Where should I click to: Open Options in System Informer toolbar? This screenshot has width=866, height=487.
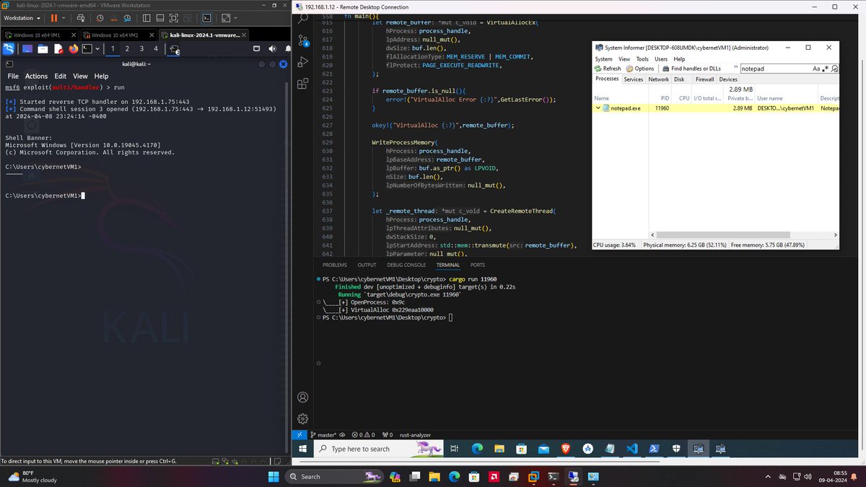[639, 69]
